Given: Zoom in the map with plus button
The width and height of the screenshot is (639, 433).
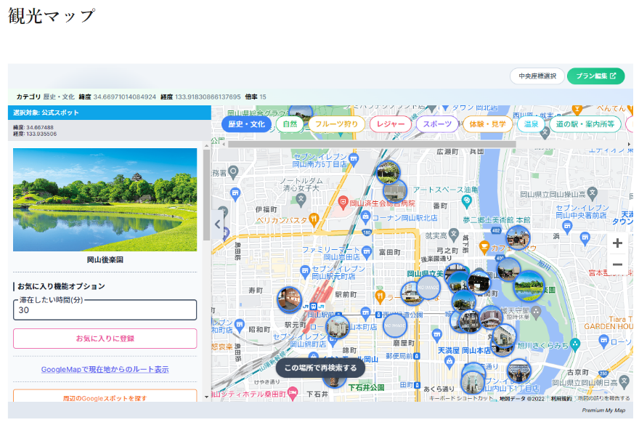Looking at the screenshot, I should (x=617, y=243).
